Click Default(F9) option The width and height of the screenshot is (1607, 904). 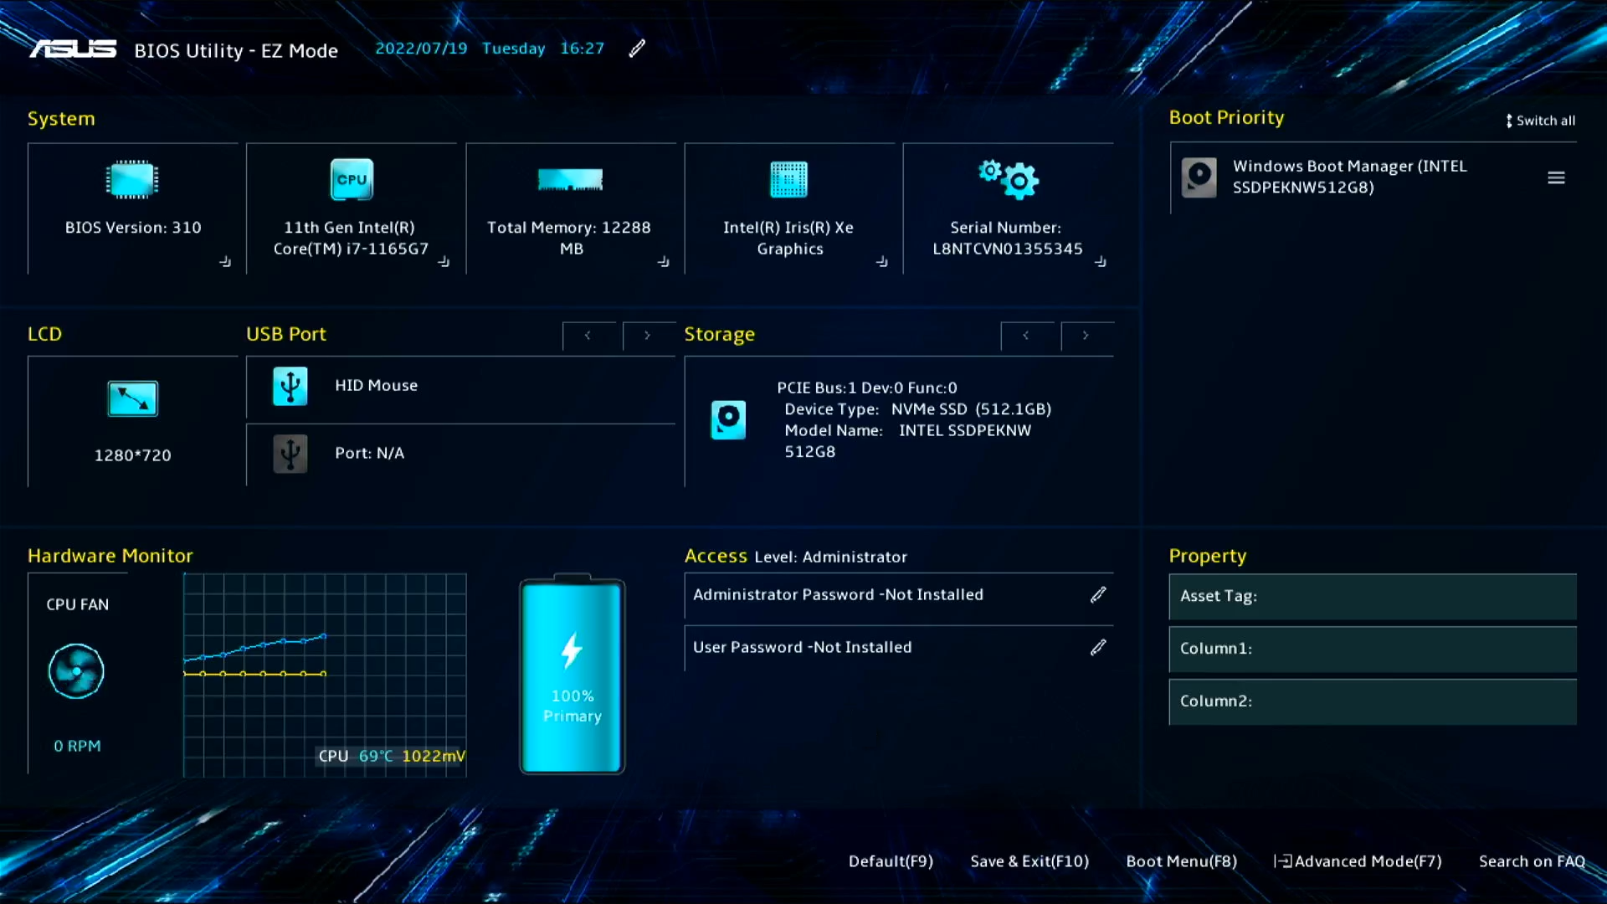(x=891, y=861)
